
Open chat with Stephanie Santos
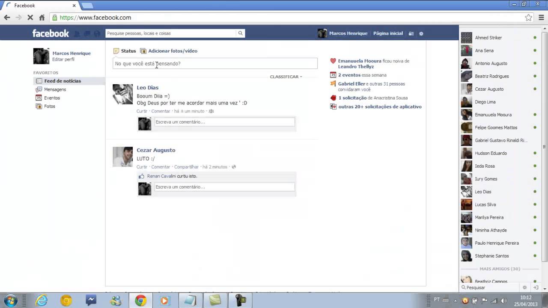point(499,256)
